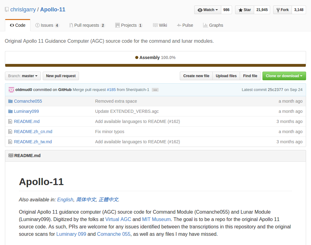Open the MIT Museum link
The height and width of the screenshot is (245, 311).
(x=156, y=219)
